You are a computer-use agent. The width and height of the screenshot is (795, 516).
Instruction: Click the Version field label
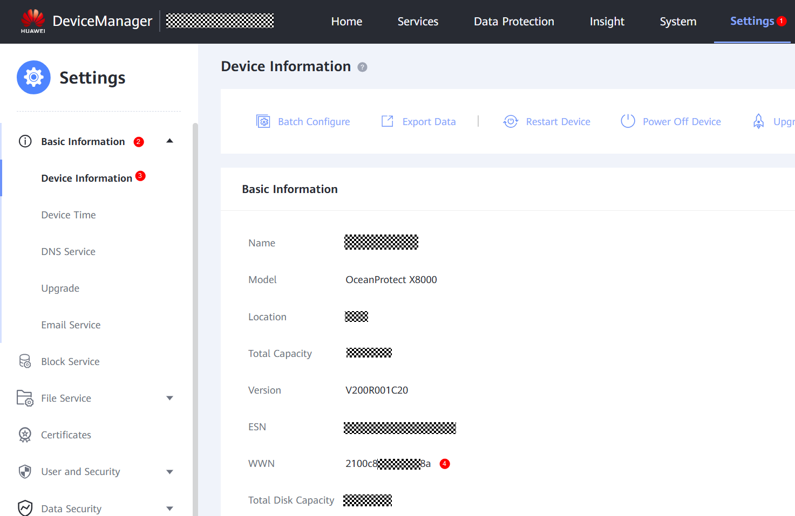click(264, 390)
